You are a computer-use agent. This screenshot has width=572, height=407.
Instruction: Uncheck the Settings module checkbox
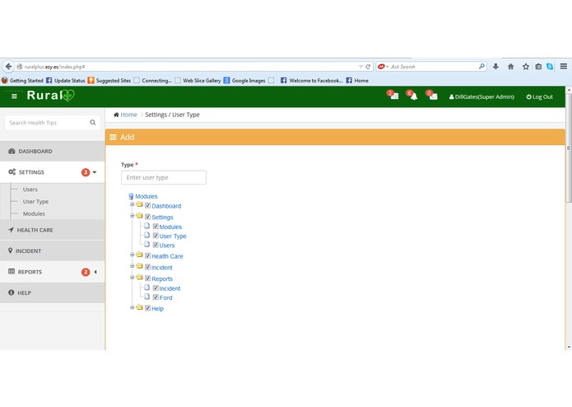148,217
